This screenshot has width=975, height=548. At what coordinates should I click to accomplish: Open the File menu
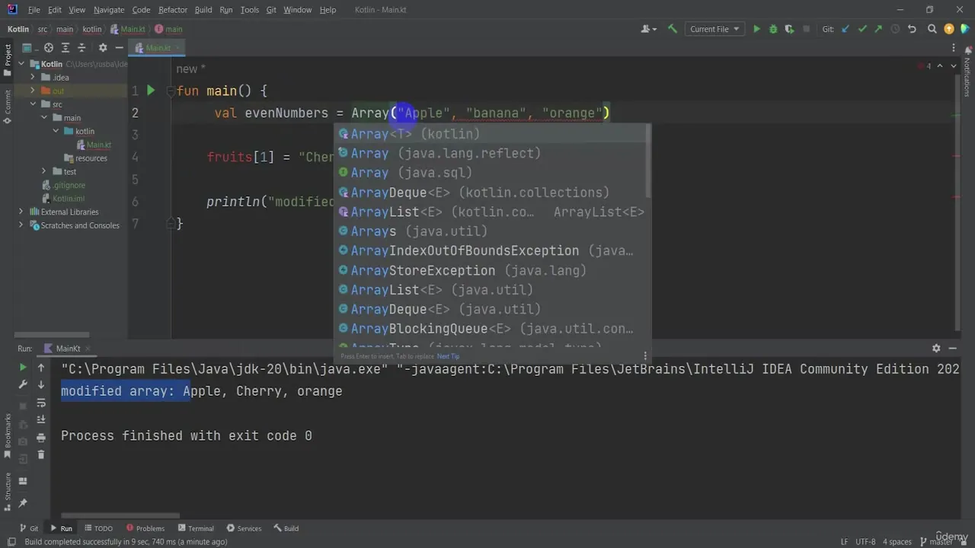click(34, 10)
